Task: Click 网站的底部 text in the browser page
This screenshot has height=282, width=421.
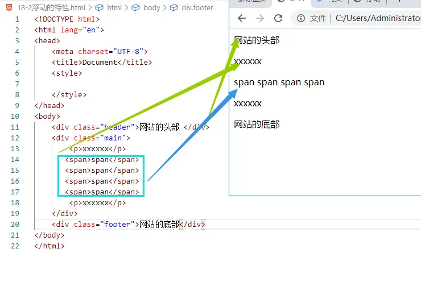Action: pyautogui.click(x=257, y=125)
